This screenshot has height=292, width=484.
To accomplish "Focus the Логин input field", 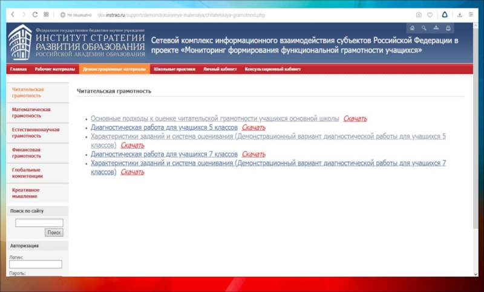I will tap(36, 264).
